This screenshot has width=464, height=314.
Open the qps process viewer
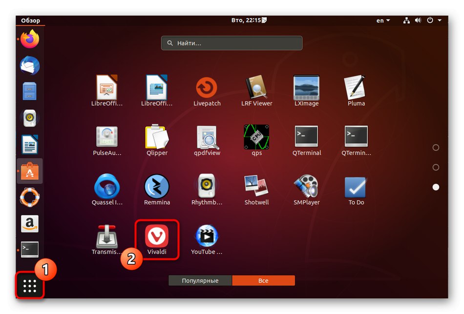(x=256, y=137)
